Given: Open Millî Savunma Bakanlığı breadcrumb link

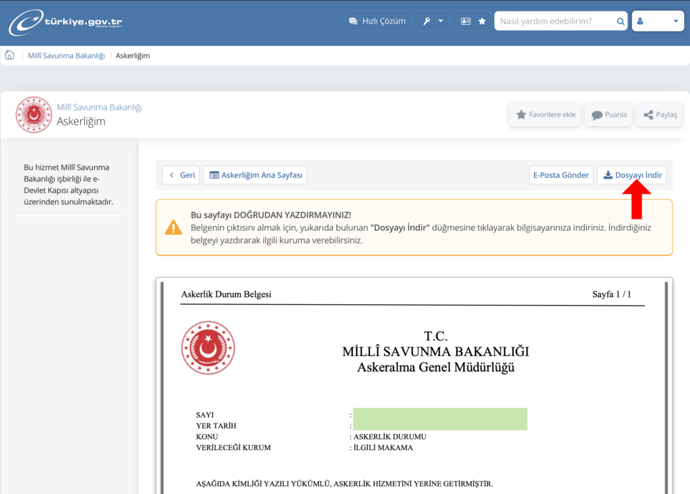Looking at the screenshot, I should (x=66, y=56).
